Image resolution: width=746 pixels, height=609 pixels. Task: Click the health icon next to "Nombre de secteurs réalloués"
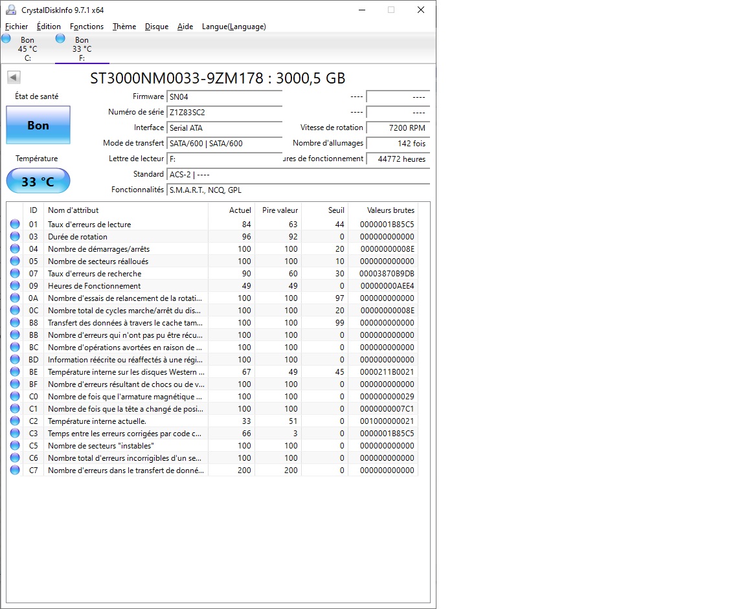coord(14,261)
